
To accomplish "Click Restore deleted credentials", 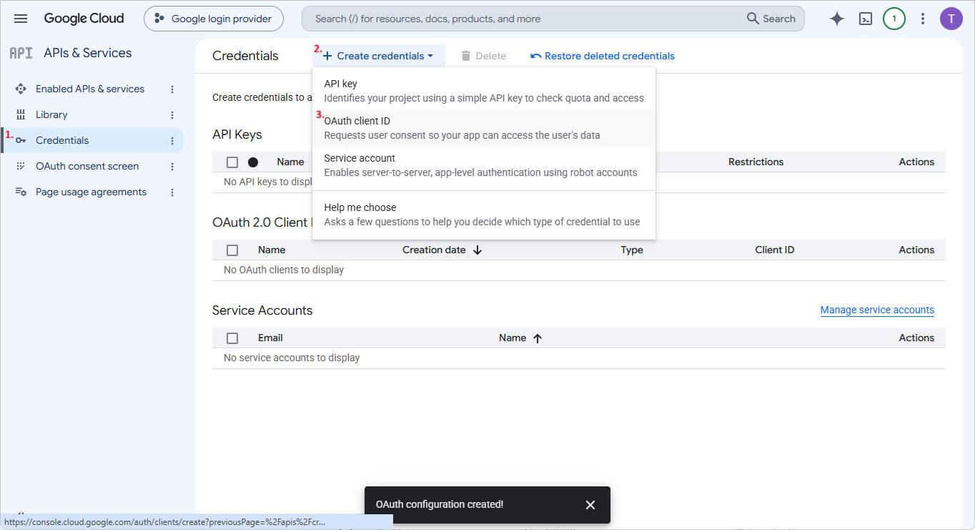I will coord(602,56).
